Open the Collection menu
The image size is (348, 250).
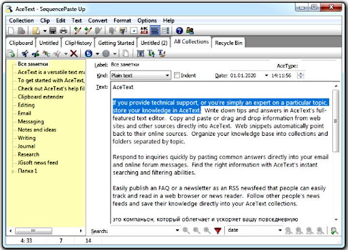pyautogui.click(x=21, y=20)
